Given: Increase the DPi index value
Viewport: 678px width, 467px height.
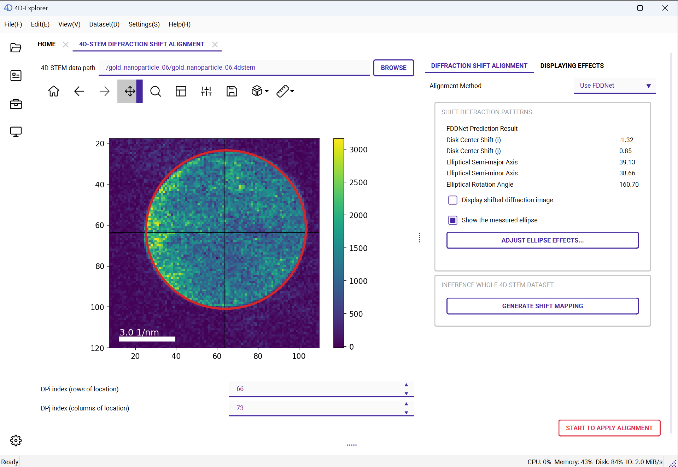Looking at the screenshot, I should [x=406, y=385].
